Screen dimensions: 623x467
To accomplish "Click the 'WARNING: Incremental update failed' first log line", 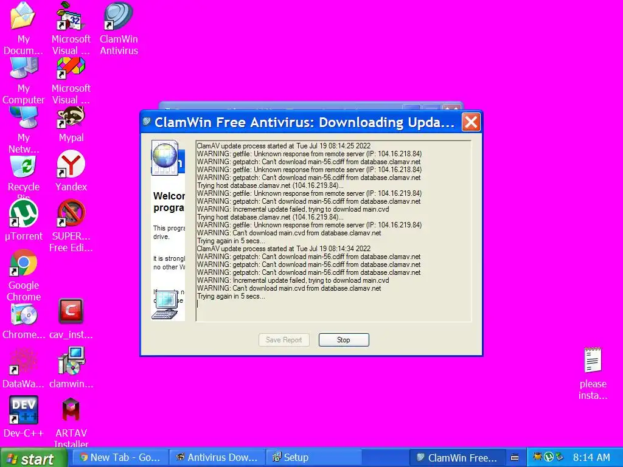I will 293,209.
